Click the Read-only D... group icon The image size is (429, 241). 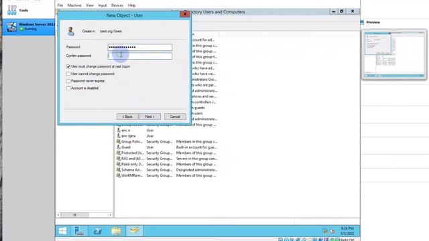pyautogui.click(x=119, y=164)
